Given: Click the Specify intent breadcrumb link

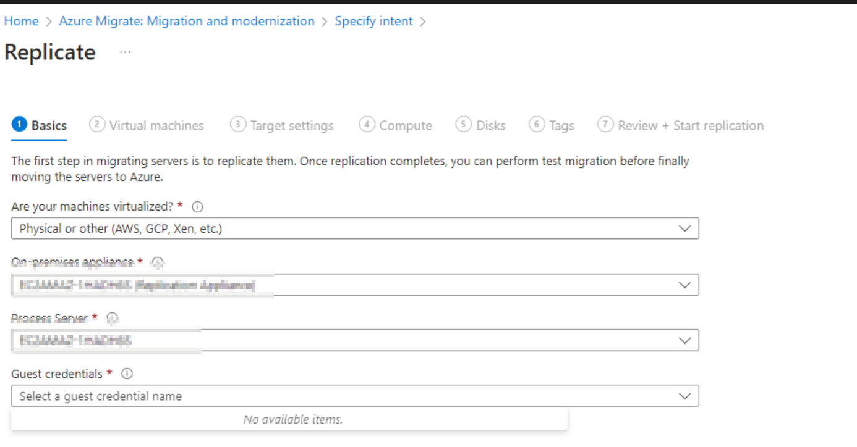Looking at the screenshot, I should click(373, 20).
